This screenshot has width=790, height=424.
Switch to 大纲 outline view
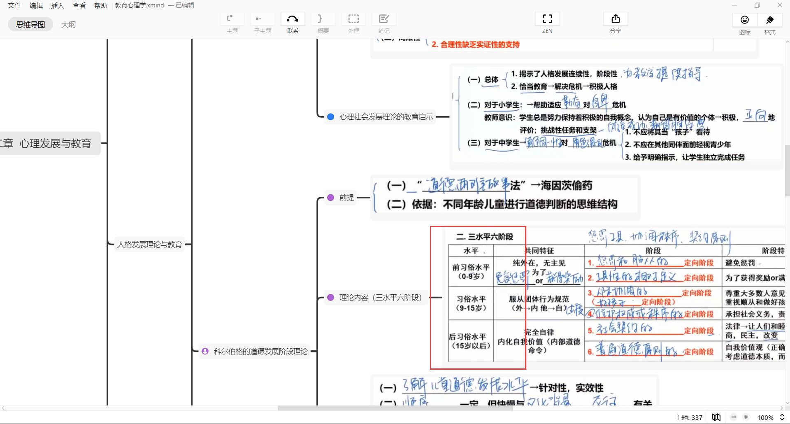coord(68,24)
